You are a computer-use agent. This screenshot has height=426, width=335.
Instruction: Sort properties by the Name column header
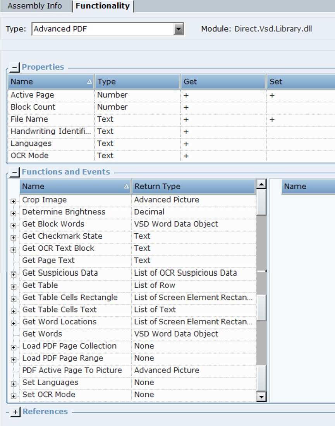50,82
